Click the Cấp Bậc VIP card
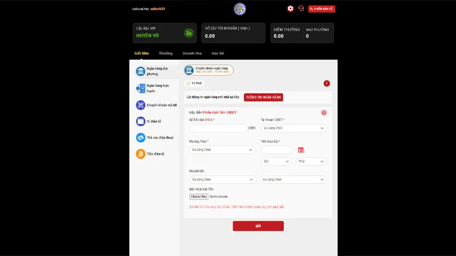This screenshot has width=456, height=256. click(x=165, y=33)
